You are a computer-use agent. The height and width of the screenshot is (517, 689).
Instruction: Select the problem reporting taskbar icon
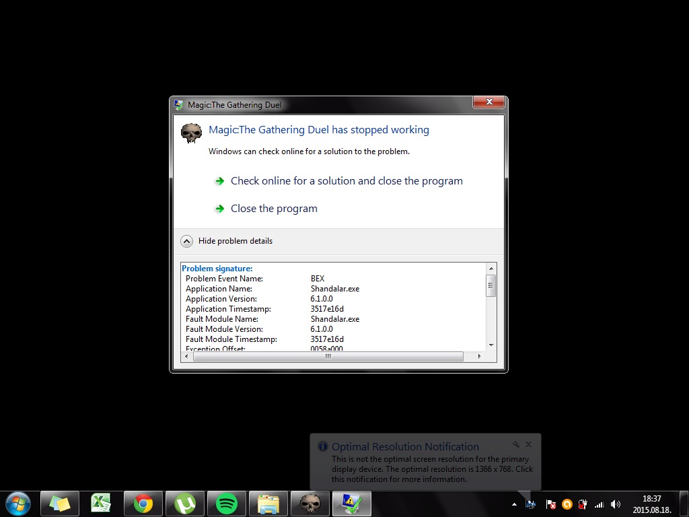352,504
